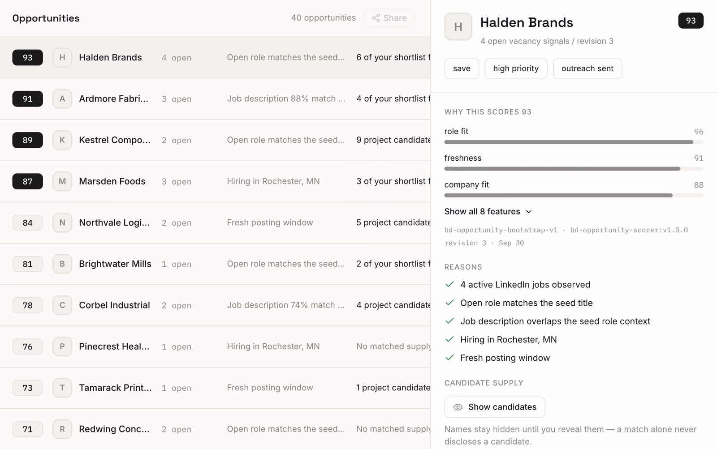The image size is (717, 449).
Task: Click the 'bd-opportunity-scorer:v1.0.0' text
Action: pyautogui.click(x=629, y=230)
